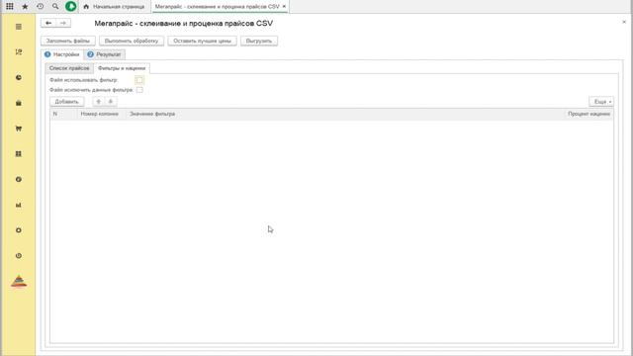
Task: Open sidebar gear settings section
Action: pyautogui.click(x=19, y=230)
